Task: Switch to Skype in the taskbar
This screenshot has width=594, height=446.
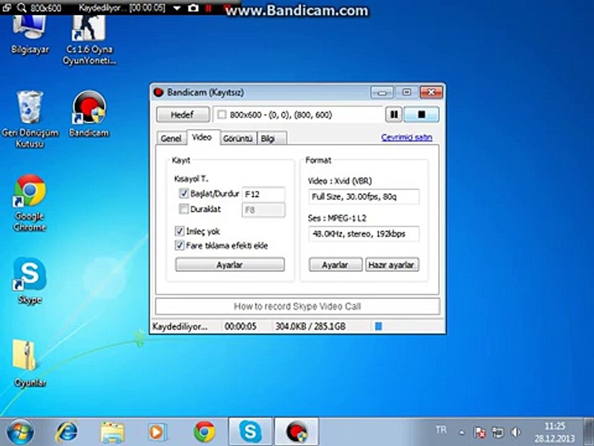Action: (250, 432)
